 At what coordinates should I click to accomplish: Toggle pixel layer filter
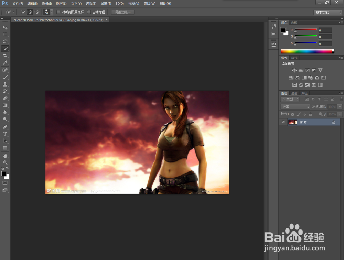pos(307,99)
